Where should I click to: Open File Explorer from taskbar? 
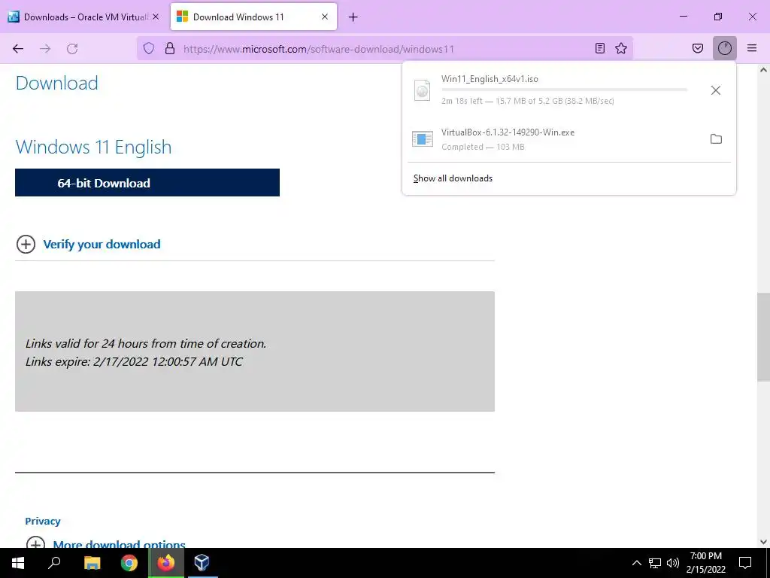click(x=92, y=563)
